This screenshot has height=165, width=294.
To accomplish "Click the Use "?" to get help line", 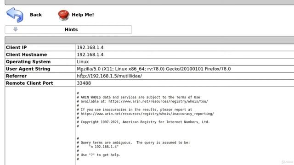I will (99, 155).
